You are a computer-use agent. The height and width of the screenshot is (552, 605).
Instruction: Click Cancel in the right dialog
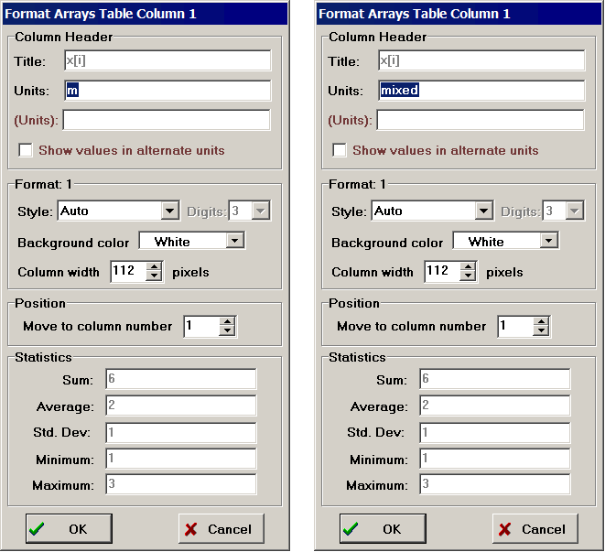coord(535,528)
